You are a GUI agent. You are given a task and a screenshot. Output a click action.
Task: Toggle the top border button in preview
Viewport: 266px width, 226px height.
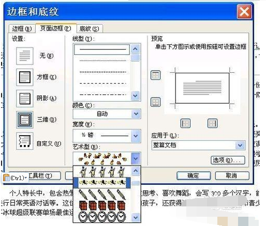coord(155,75)
